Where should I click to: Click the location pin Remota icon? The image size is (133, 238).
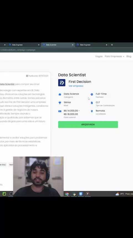[92, 111]
